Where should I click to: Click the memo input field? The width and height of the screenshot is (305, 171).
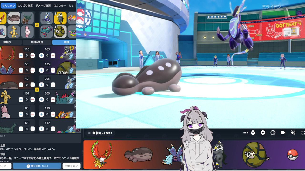click(40, 138)
